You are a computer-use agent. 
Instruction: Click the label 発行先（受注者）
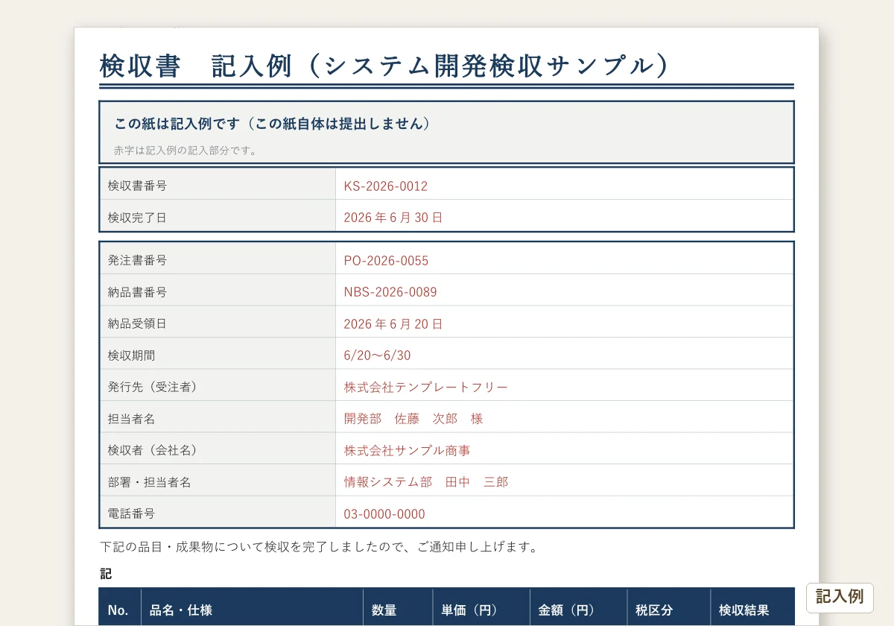pyautogui.click(x=153, y=387)
